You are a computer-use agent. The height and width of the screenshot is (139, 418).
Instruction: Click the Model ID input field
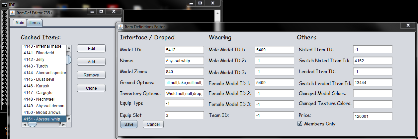click(x=184, y=50)
